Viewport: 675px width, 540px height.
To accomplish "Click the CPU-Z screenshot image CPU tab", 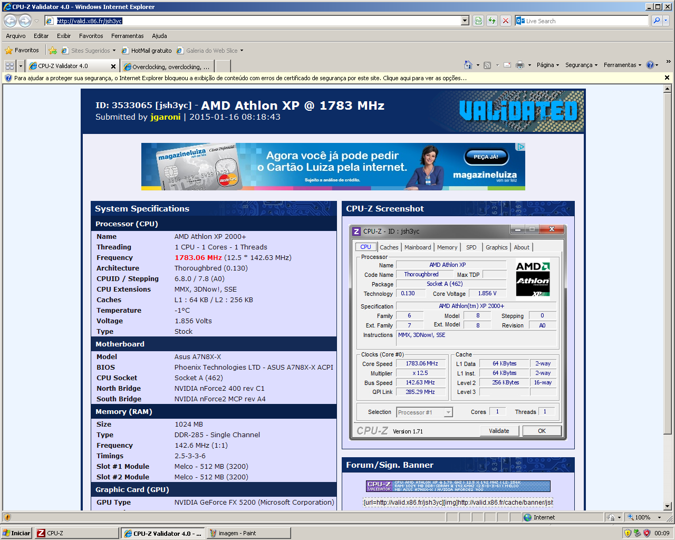I will pos(365,247).
